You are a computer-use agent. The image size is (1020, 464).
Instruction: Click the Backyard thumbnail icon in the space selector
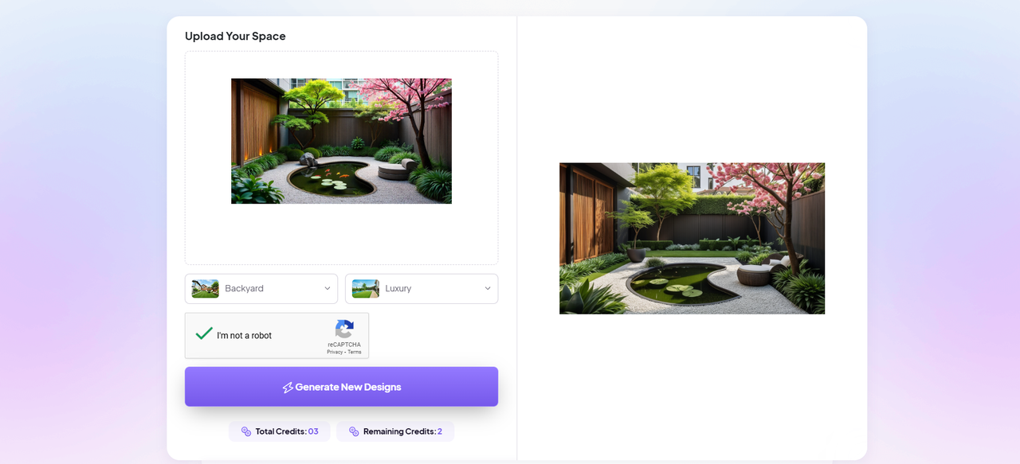click(x=205, y=288)
